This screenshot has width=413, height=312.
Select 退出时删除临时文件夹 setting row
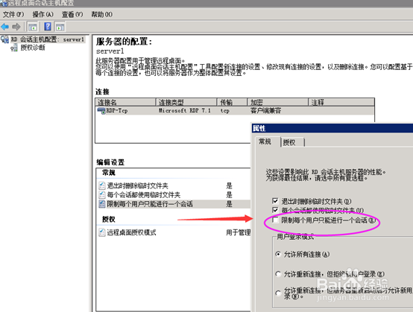tap(173, 185)
